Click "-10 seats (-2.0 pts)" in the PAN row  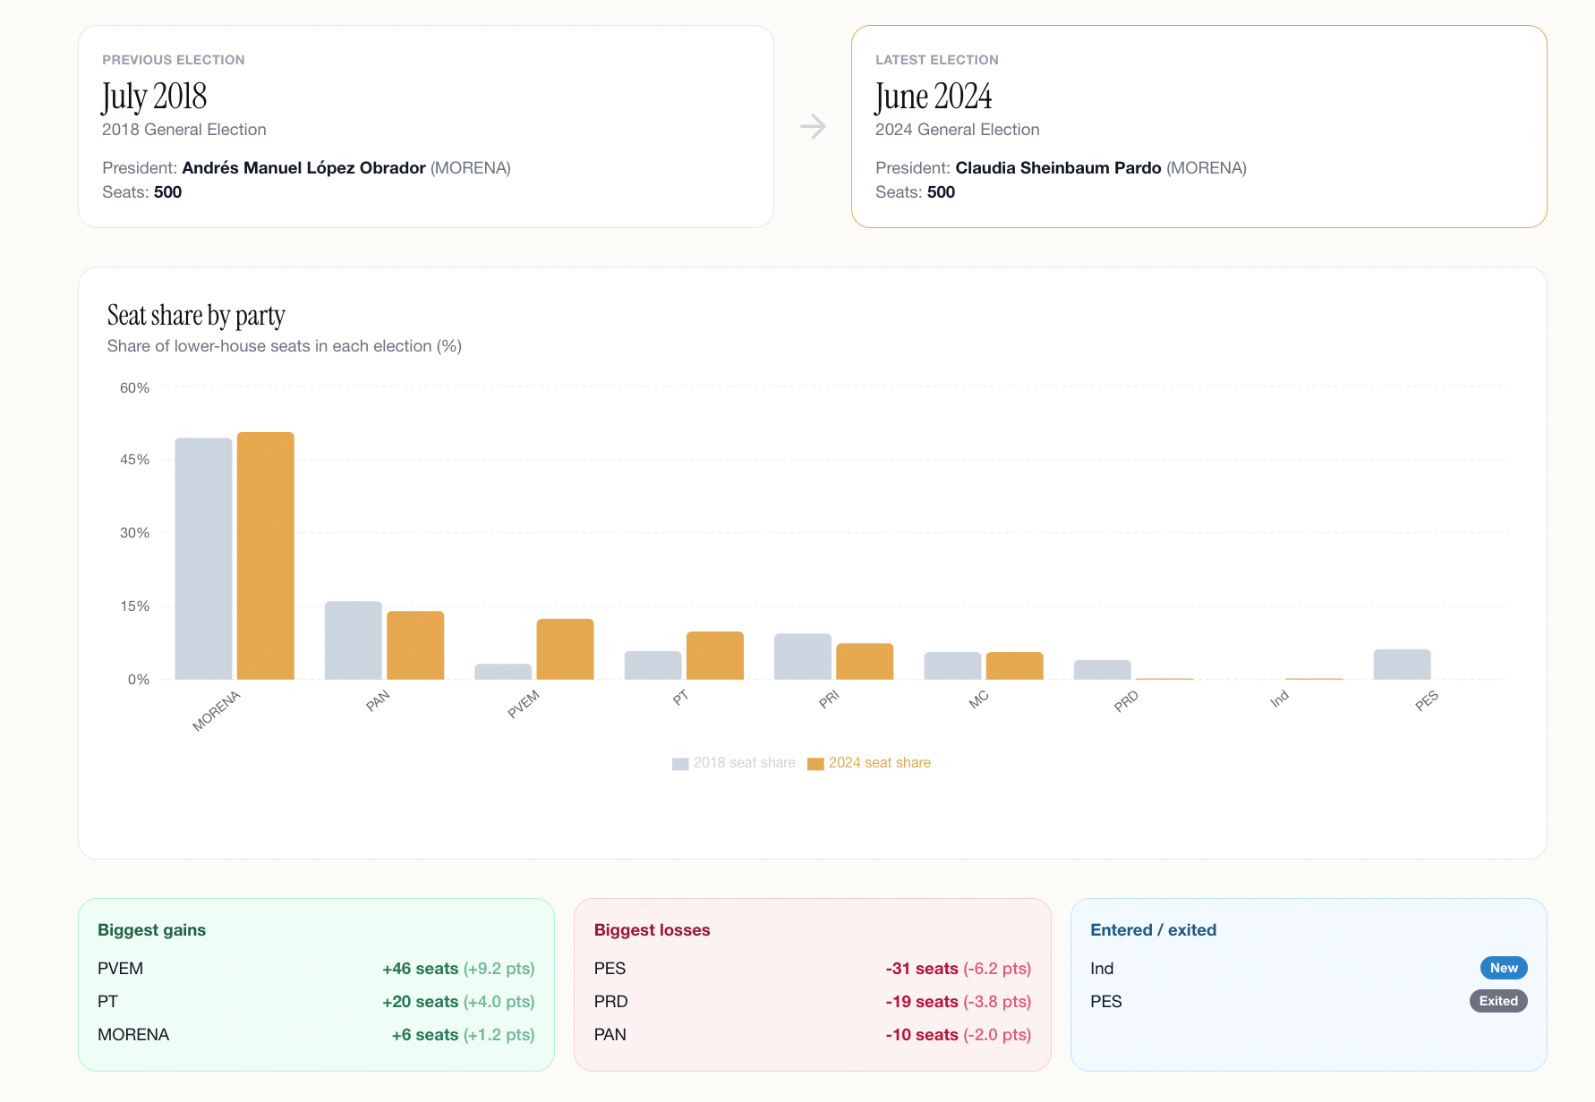[958, 1035]
